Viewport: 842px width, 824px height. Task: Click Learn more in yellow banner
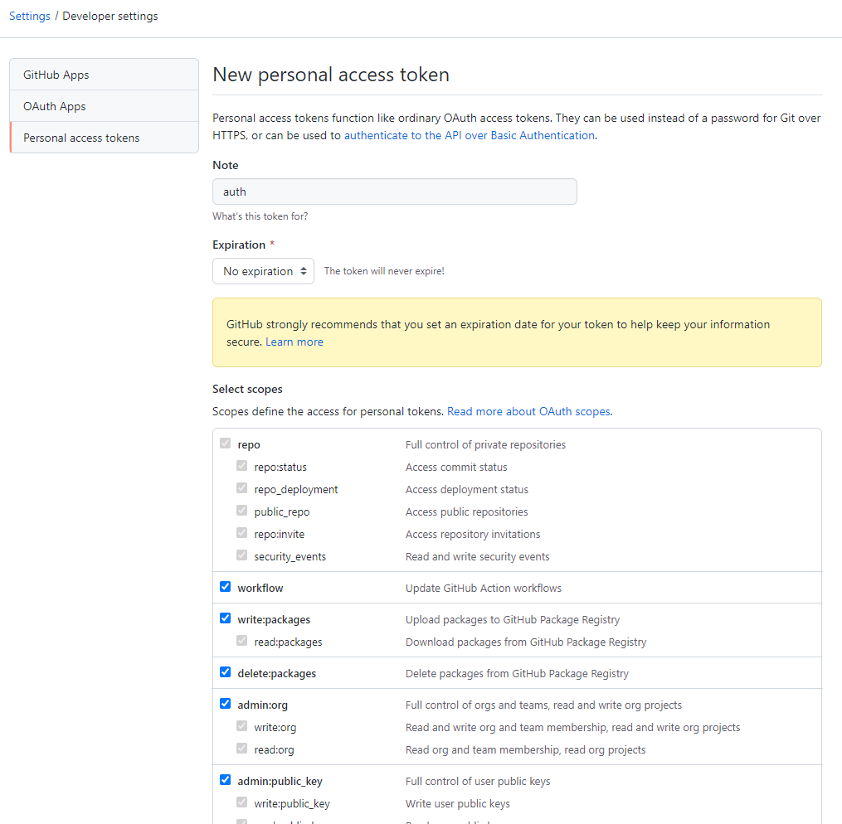click(x=294, y=342)
